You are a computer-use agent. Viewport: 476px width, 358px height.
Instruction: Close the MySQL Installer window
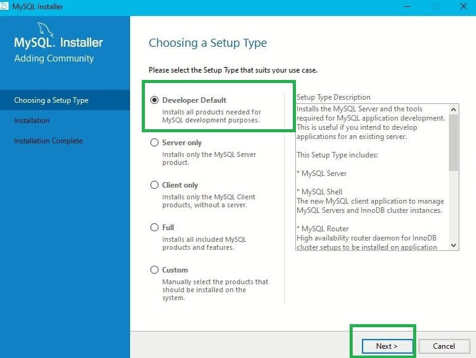(463, 6)
